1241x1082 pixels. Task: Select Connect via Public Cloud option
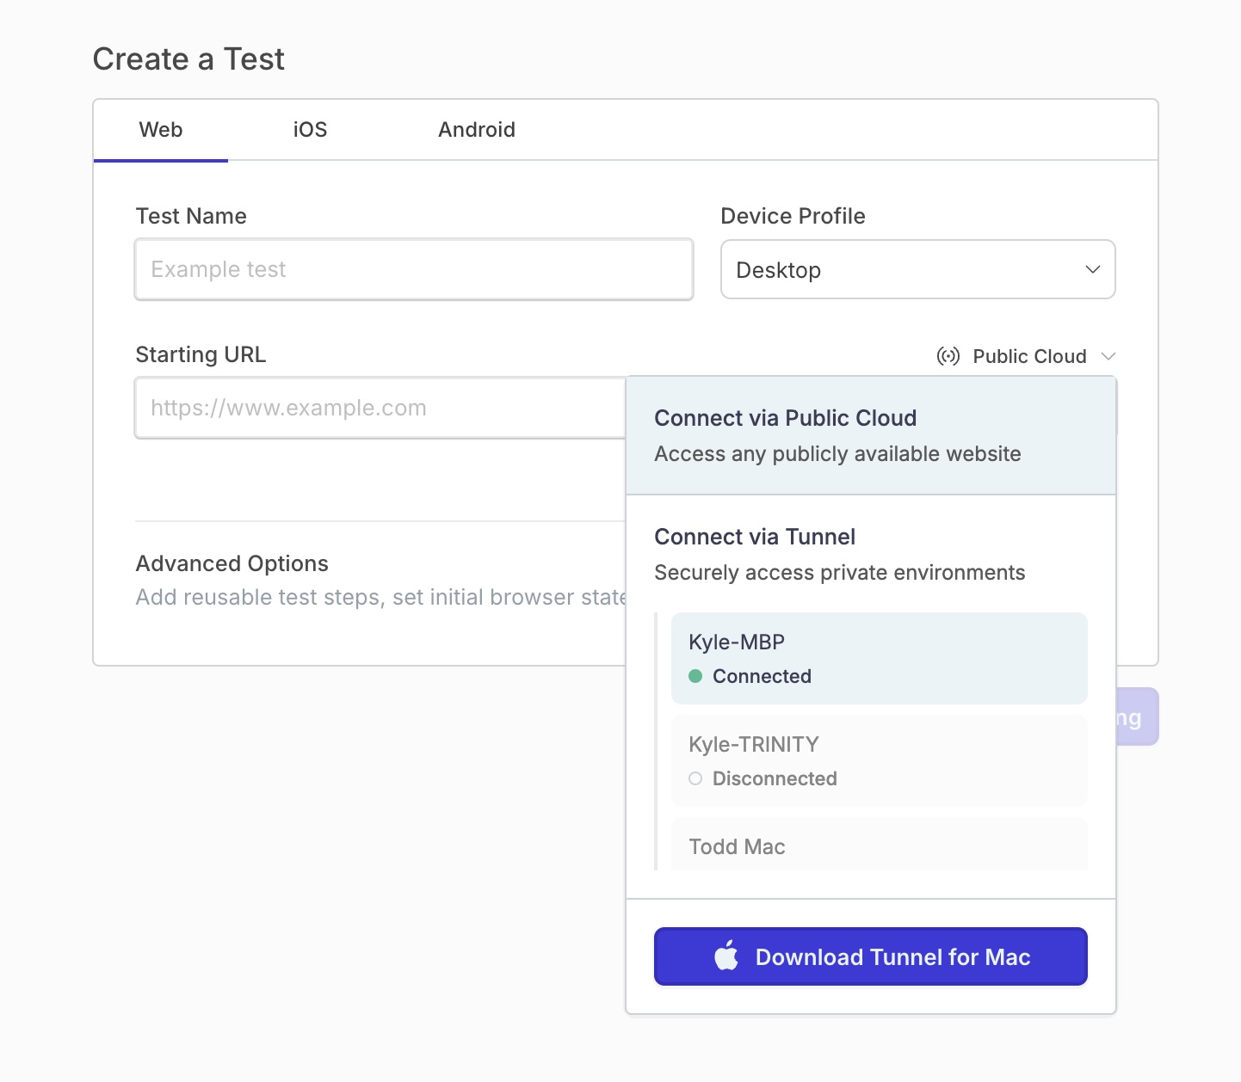[870, 435]
